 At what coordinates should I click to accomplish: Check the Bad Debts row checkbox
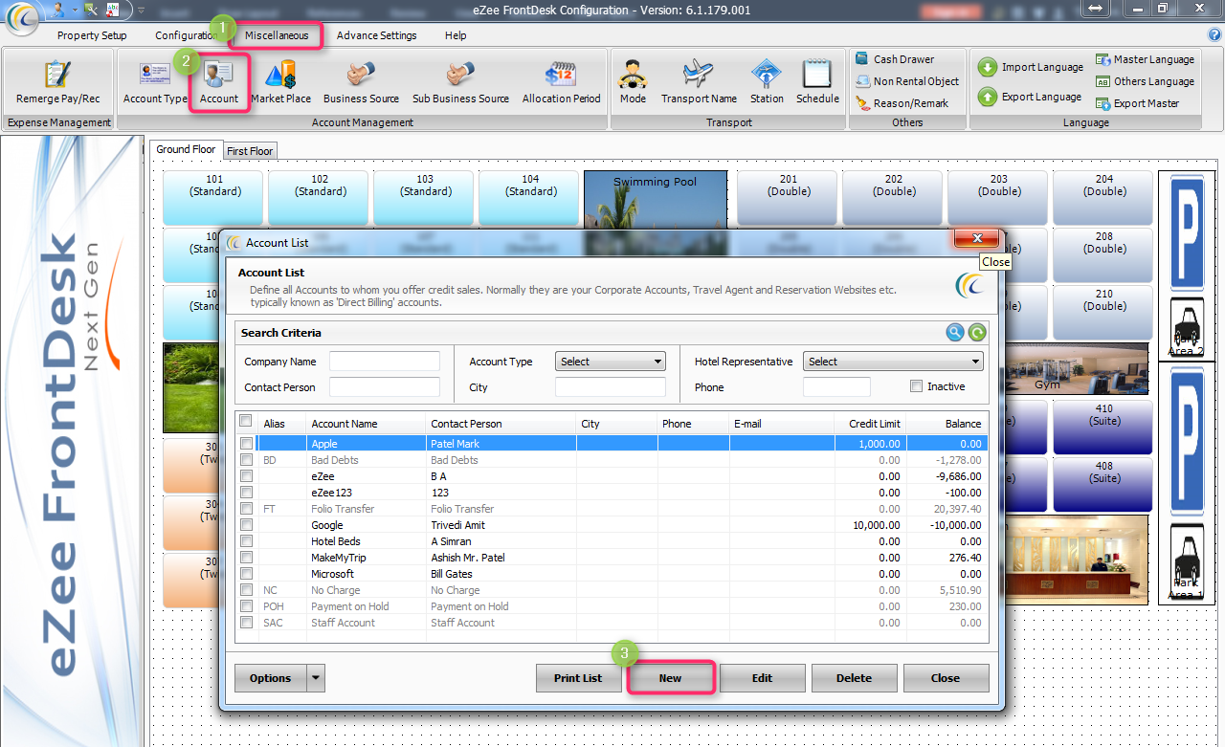click(x=246, y=460)
